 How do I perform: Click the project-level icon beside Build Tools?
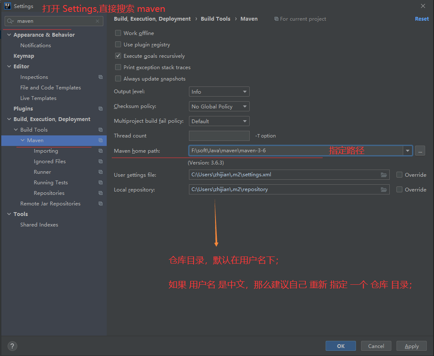(100, 129)
